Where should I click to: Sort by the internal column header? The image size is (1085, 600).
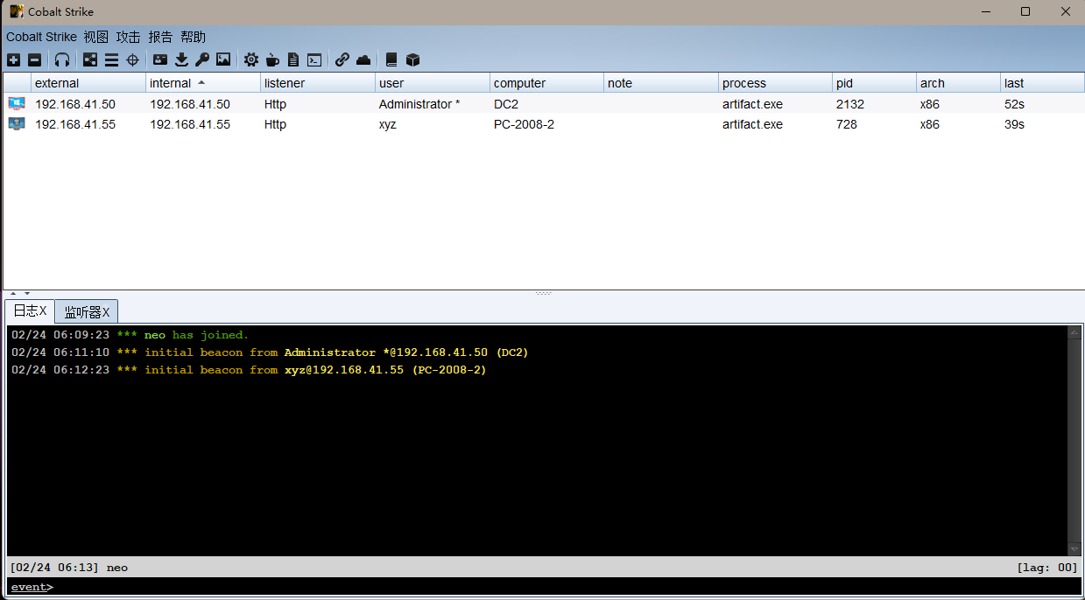click(203, 83)
